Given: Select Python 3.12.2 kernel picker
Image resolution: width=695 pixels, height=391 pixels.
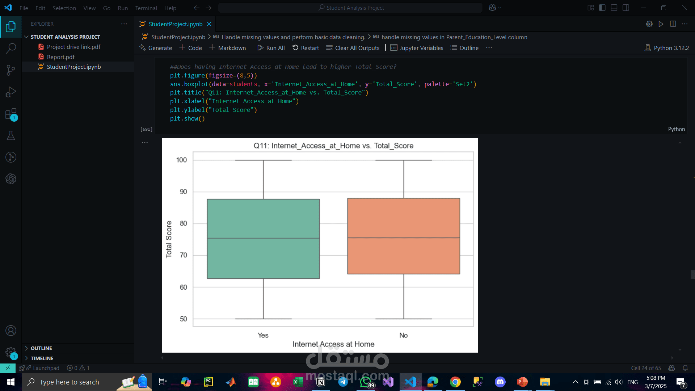Looking at the screenshot, I should tap(667, 48).
